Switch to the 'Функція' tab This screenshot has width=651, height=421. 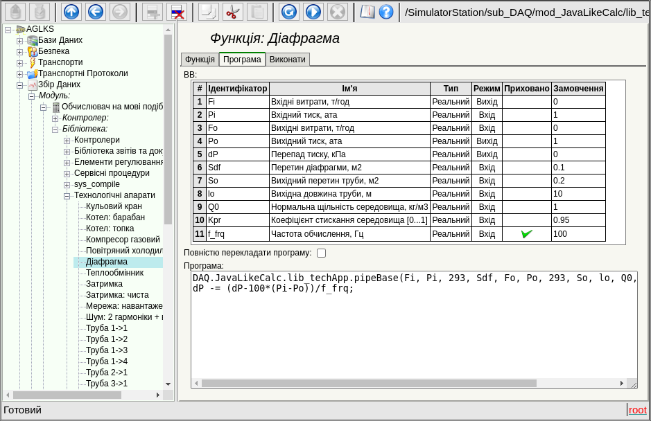pyautogui.click(x=200, y=60)
